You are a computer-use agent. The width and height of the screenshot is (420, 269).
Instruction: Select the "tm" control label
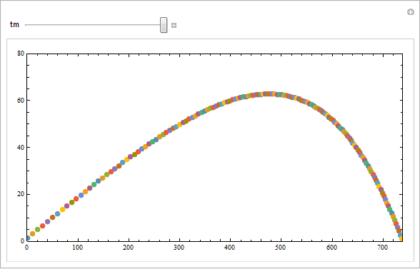click(x=14, y=25)
